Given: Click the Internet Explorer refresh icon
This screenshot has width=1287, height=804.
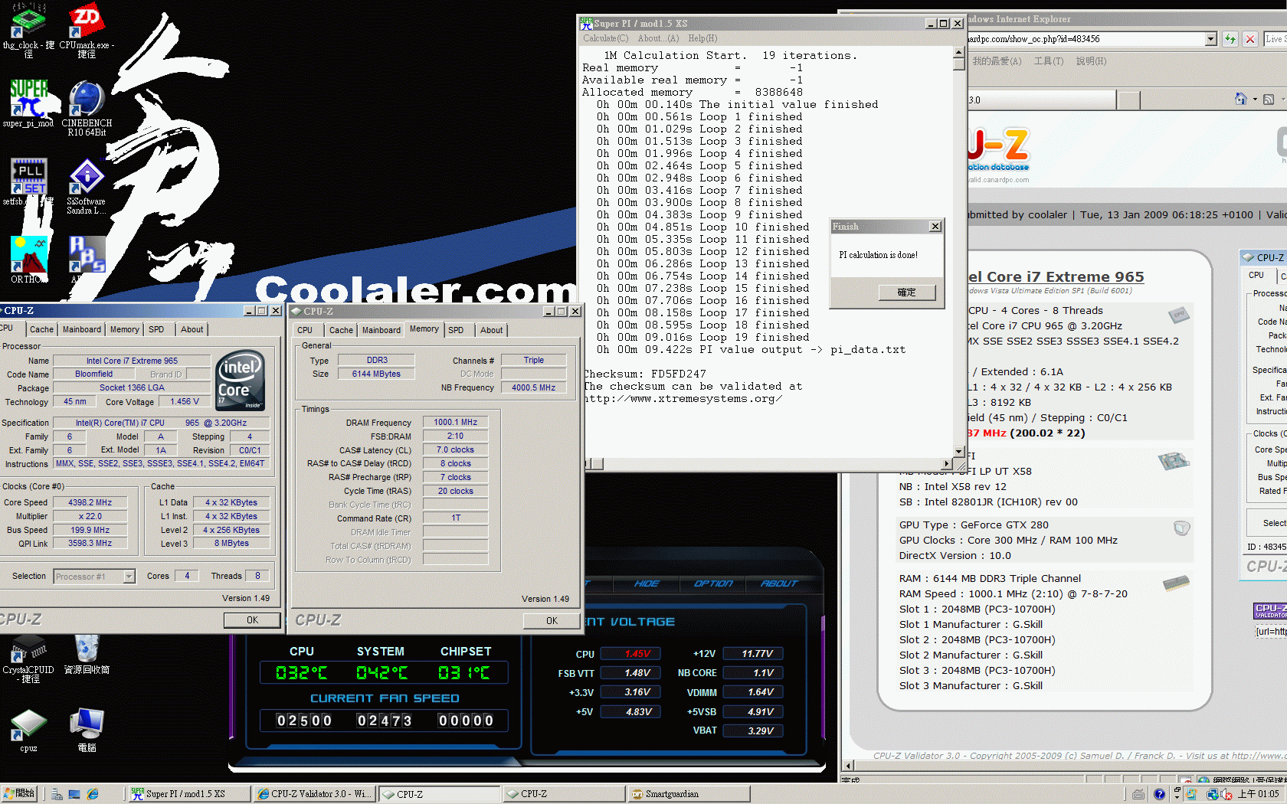Looking at the screenshot, I should point(1230,39).
